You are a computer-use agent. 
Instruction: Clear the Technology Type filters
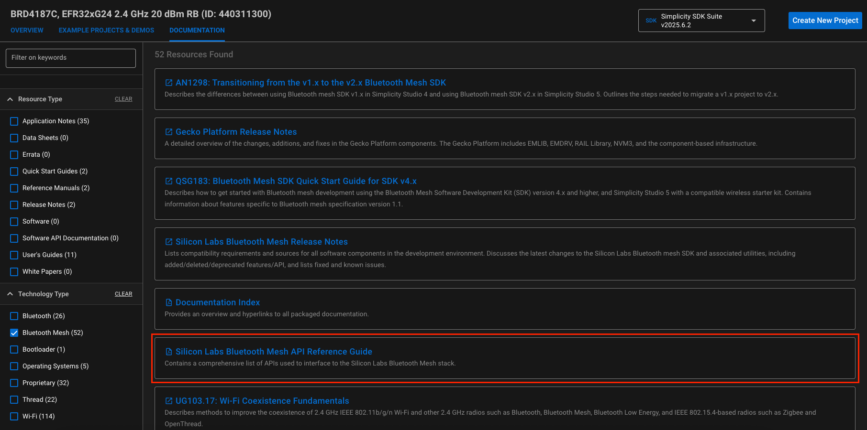tap(123, 293)
